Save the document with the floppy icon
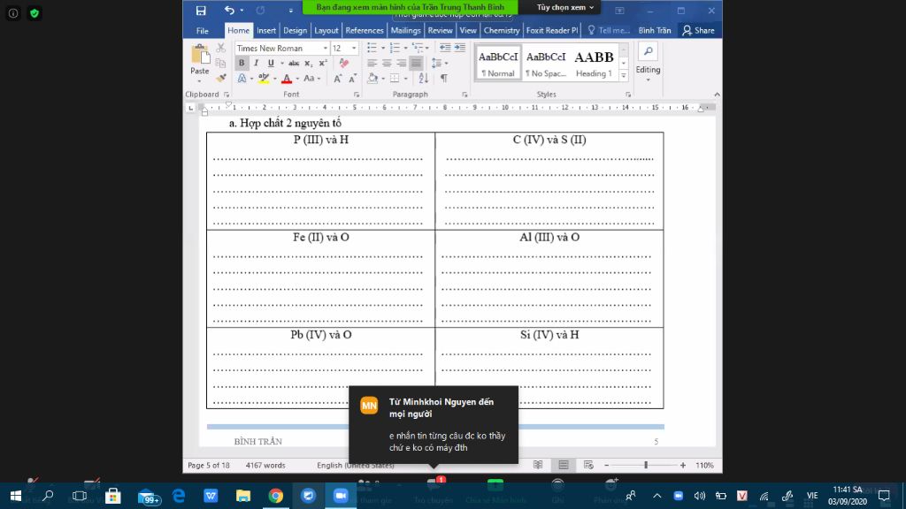 pyautogui.click(x=201, y=11)
